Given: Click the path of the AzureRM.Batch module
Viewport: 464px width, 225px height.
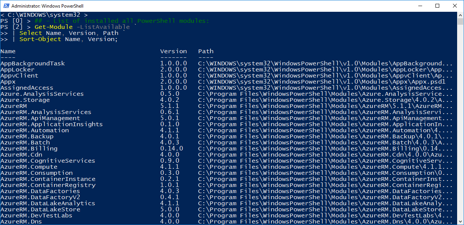Looking at the screenshot, I should click(x=326, y=143).
